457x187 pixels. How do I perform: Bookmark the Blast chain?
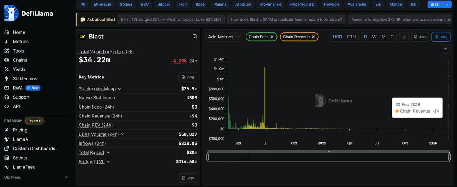pos(194,37)
